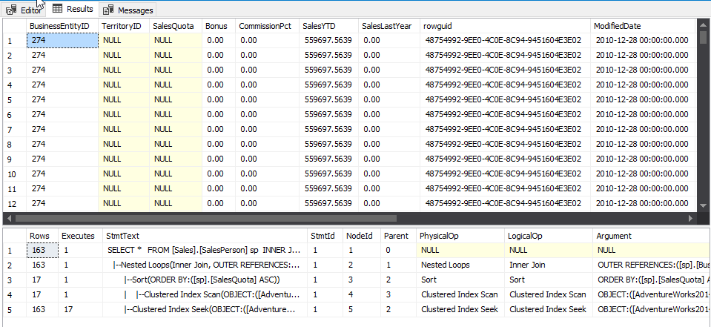Select the BusinessEntityID column header
Image resolution: width=711 pixels, height=327 pixels.
(62, 26)
